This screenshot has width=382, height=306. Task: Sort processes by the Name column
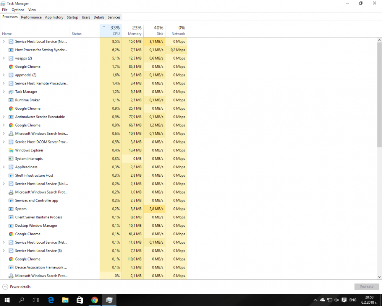(35, 31)
